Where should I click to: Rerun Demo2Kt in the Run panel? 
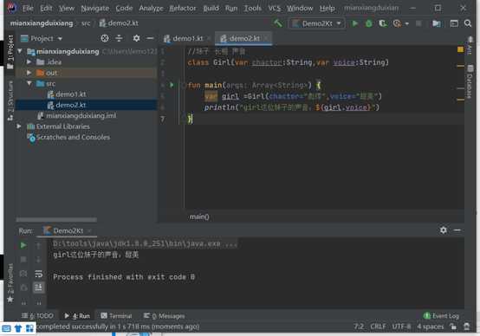23,245
